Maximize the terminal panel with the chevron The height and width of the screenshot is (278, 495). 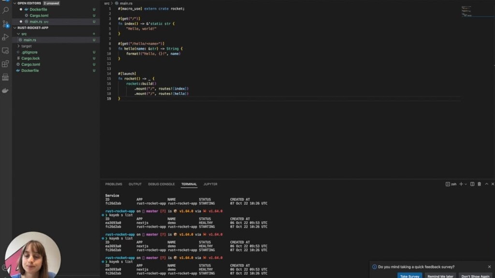pos(486,184)
